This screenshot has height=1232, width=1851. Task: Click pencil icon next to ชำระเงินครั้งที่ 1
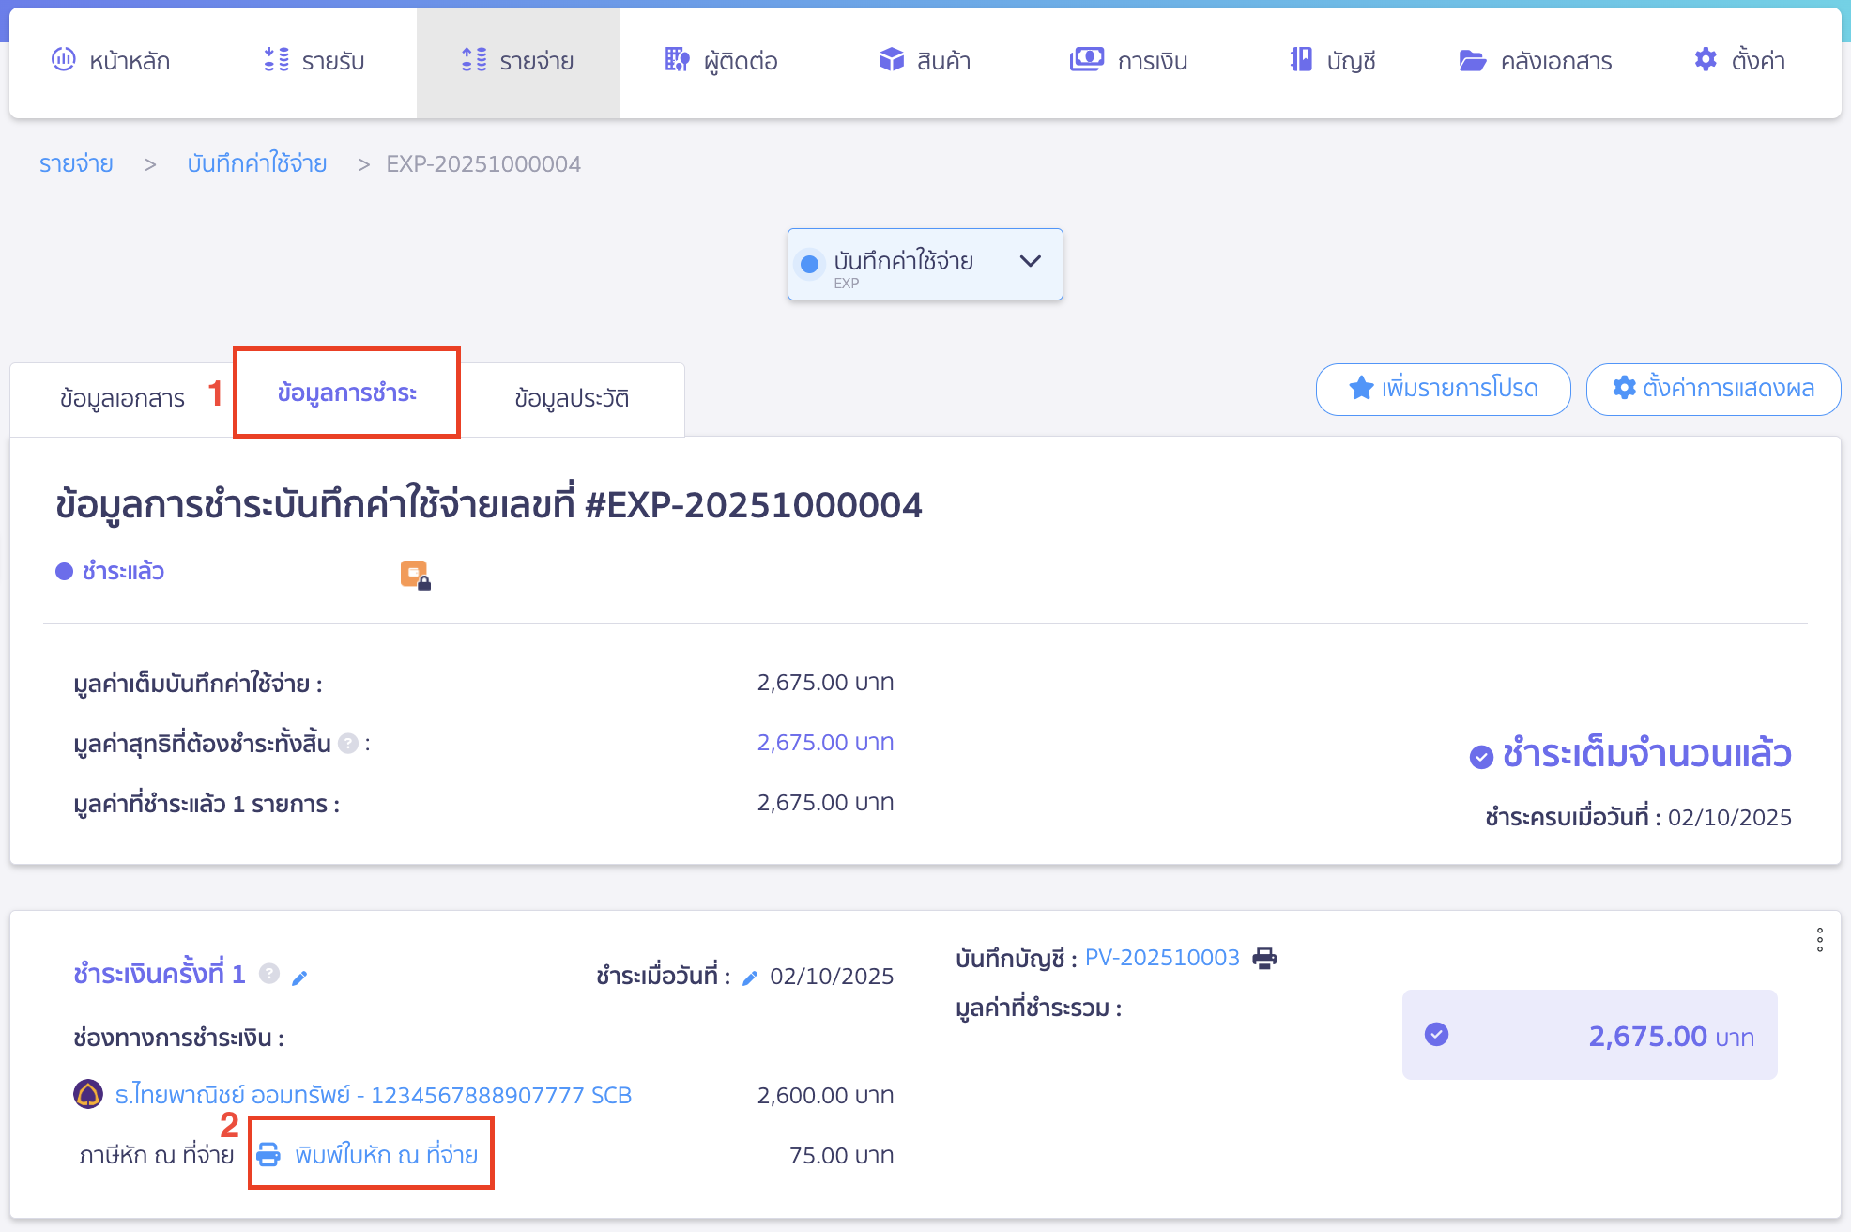click(299, 978)
